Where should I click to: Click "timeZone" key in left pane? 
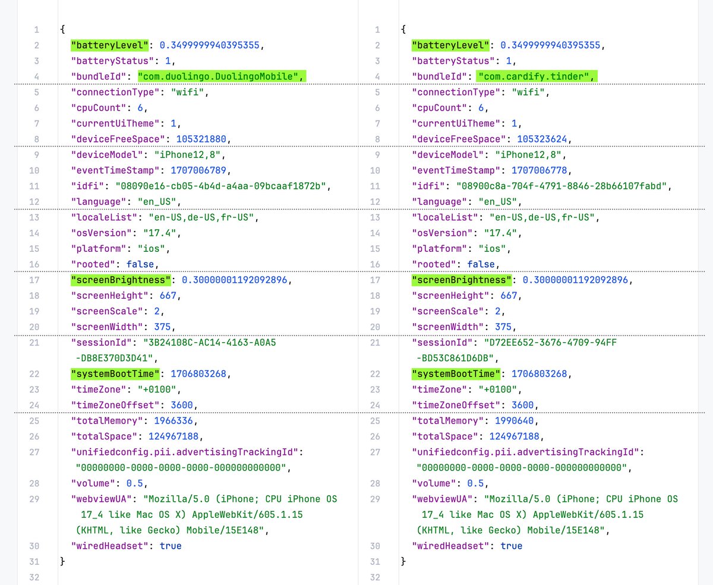click(x=99, y=390)
